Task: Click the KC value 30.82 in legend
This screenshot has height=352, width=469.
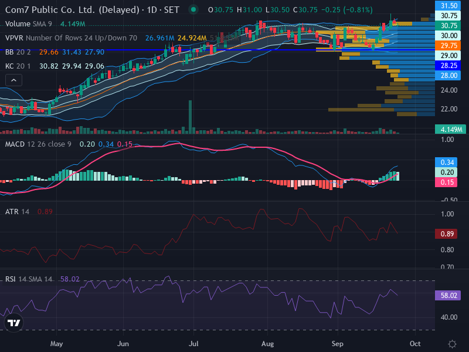Action: pyautogui.click(x=49, y=66)
